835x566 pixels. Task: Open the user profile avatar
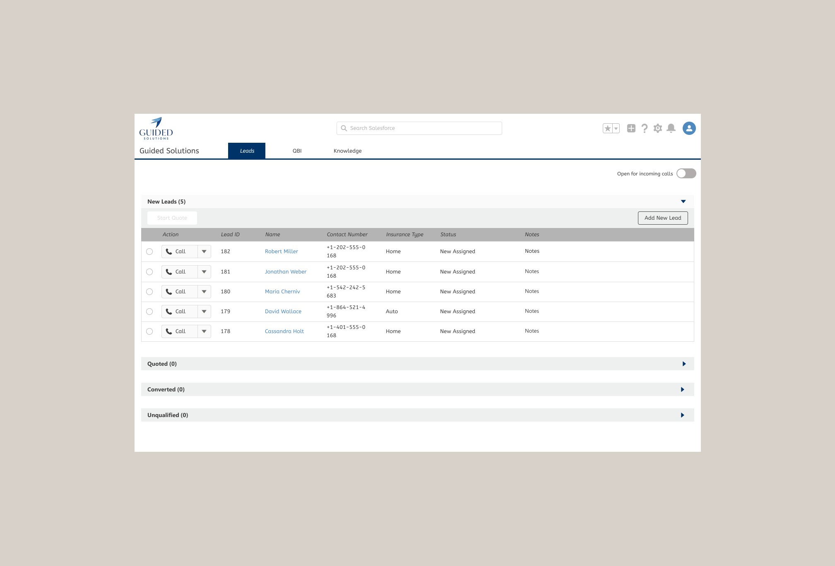(689, 128)
